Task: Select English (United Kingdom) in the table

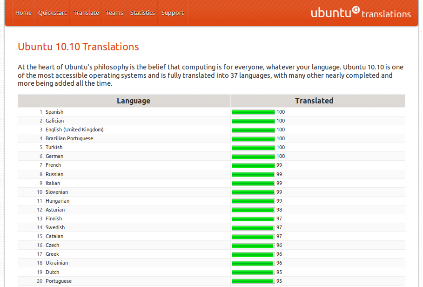Action: pos(74,130)
